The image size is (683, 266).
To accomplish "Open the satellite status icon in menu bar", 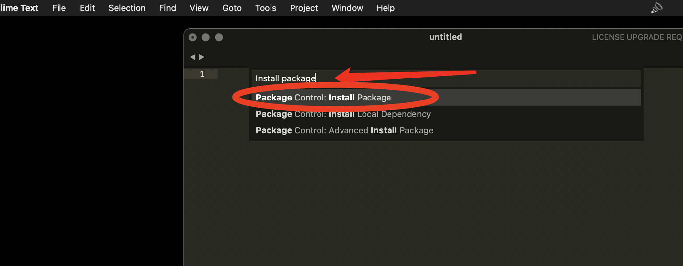I will [657, 8].
